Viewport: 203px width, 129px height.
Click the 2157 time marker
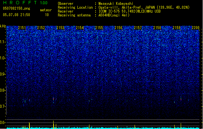pos(138,28)
